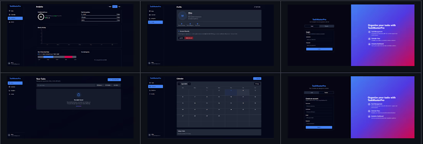Click the red Delete Account button
The width and height of the screenshot is (423, 144).
(x=189, y=38)
